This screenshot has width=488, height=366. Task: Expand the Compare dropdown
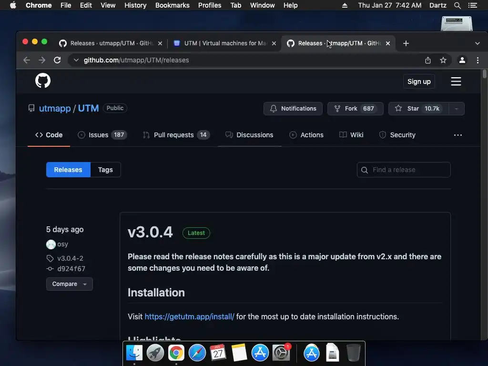70,284
